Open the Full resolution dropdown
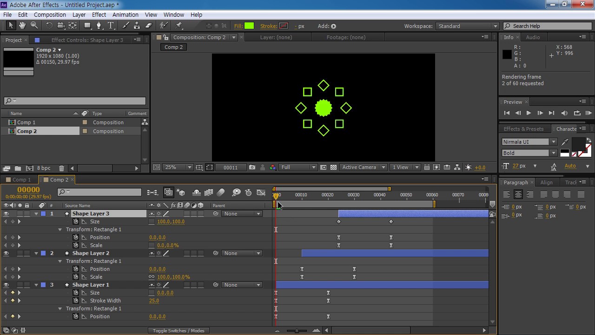595x335 pixels. (298, 167)
